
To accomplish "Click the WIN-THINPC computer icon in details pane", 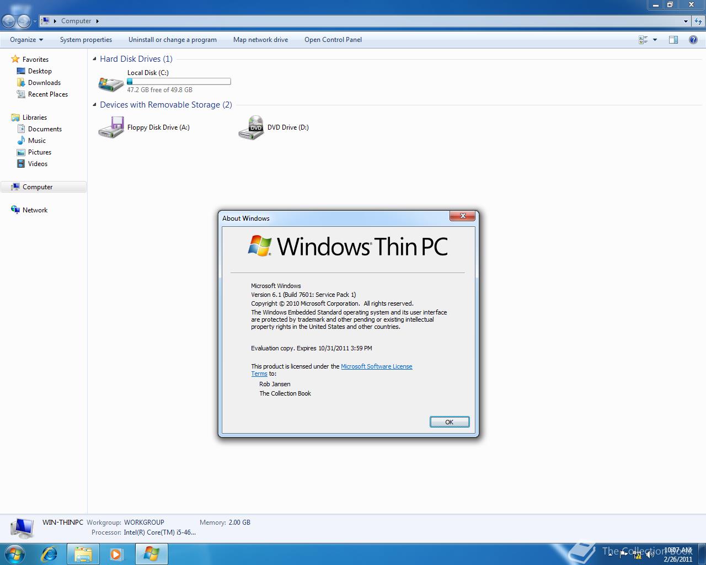I will (22, 527).
